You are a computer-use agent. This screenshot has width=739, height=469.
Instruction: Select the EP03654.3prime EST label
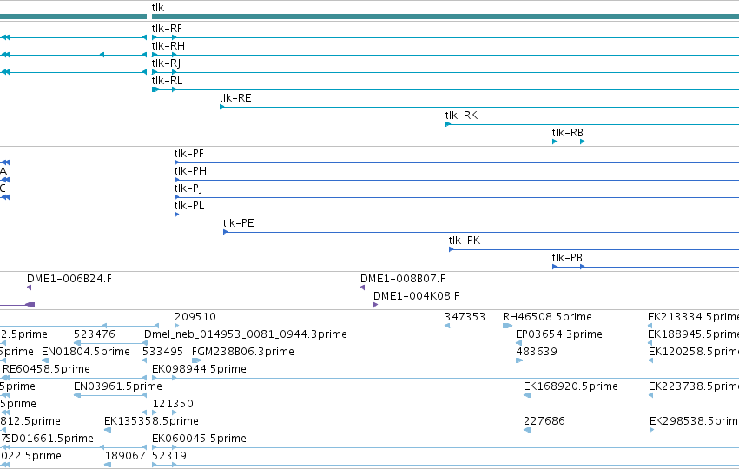pos(559,334)
